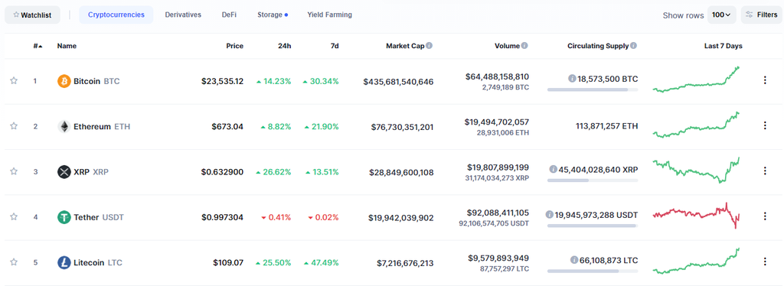Click Bitcoin circulating supply progress bar

tap(593, 89)
